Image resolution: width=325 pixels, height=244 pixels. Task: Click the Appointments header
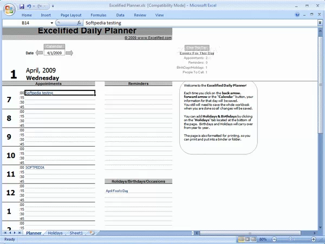[x=49, y=84]
